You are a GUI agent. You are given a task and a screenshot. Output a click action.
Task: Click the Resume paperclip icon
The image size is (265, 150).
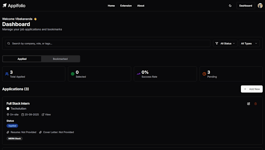[8, 132]
